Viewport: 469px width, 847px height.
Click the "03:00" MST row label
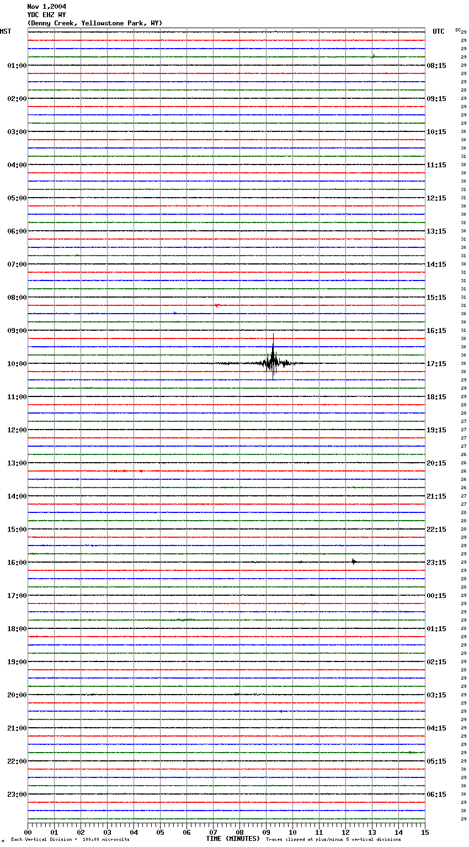(x=17, y=132)
